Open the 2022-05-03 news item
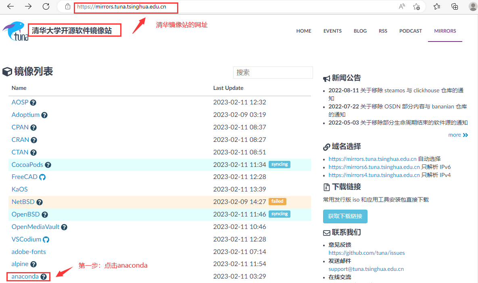 [398, 123]
